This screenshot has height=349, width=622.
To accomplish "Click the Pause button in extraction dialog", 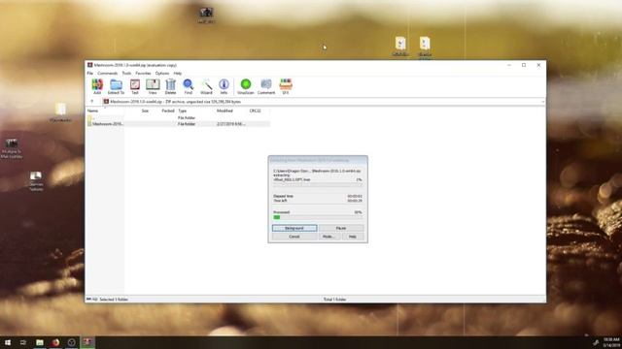I will pyautogui.click(x=341, y=229).
